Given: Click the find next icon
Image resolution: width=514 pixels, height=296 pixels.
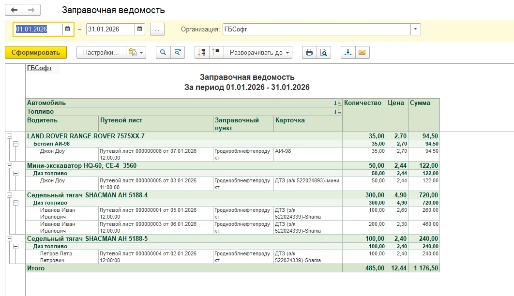Looking at the screenshot, I should tap(178, 52).
